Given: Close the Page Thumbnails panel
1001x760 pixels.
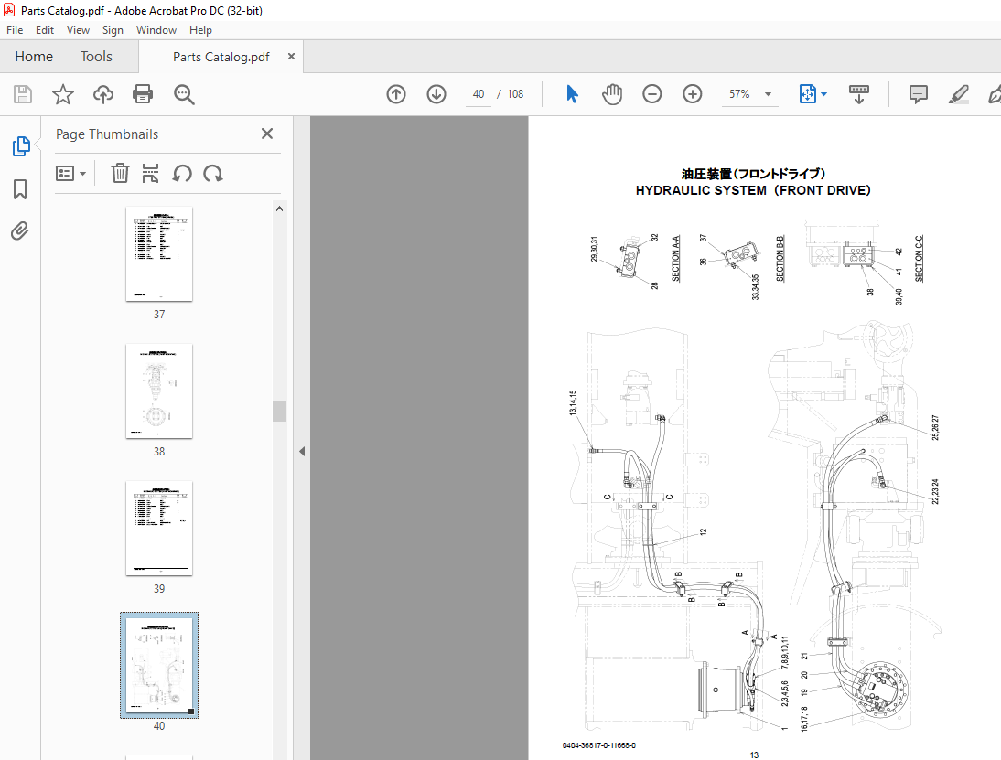Looking at the screenshot, I should pyautogui.click(x=267, y=134).
